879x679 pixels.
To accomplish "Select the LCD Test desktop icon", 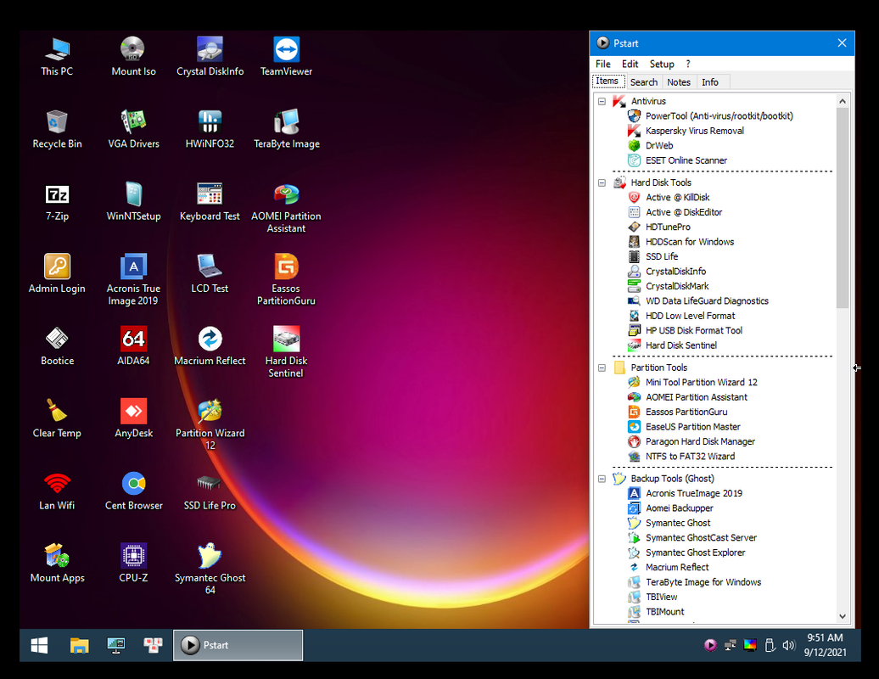I will click(x=210, y=273).
